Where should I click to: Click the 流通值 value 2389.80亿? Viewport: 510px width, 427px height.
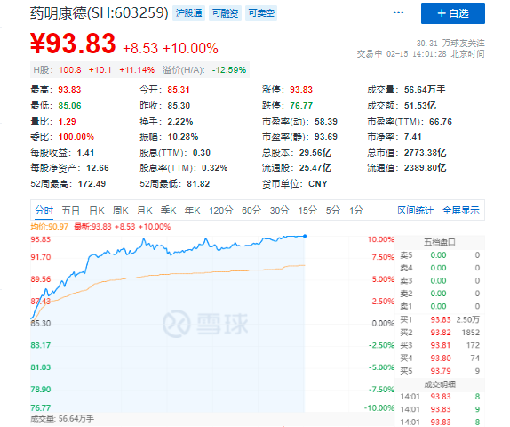tap(425, 168)
